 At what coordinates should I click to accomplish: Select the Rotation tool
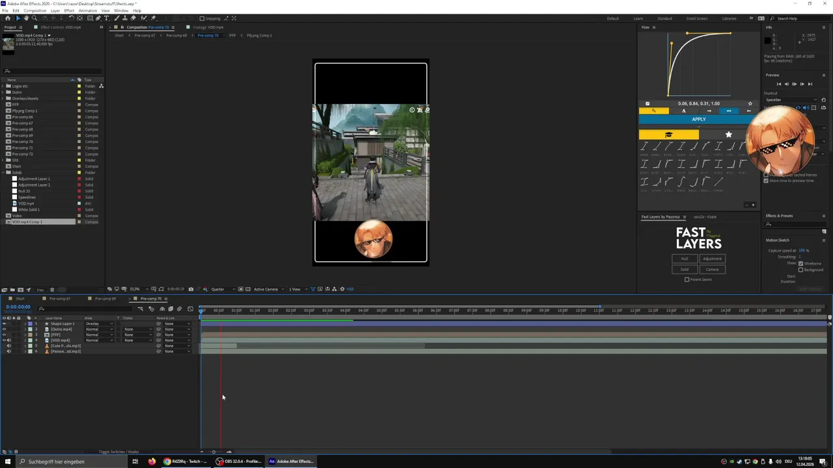pos(71,18)
